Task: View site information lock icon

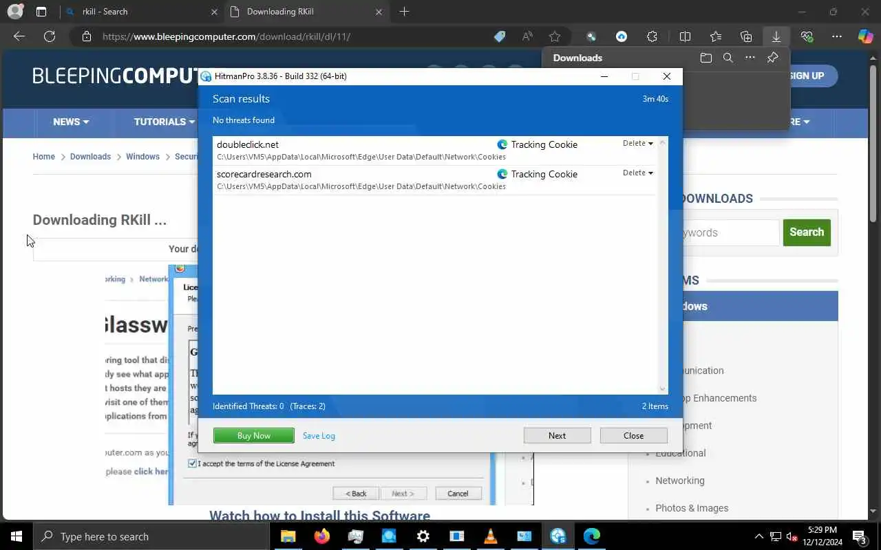Action: point(87,36)
